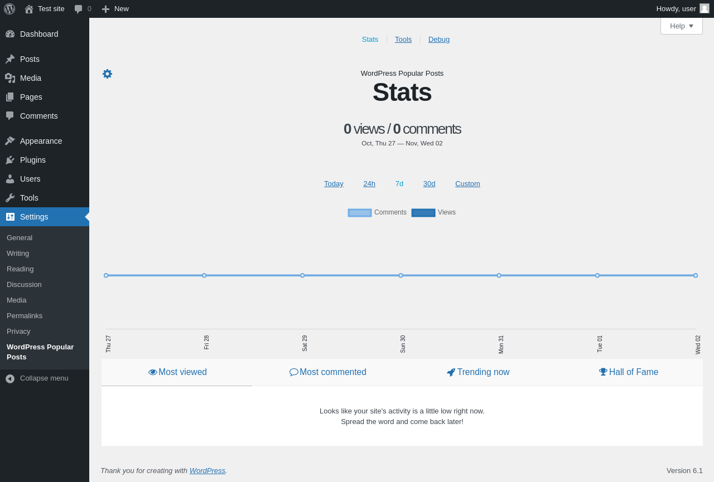Open the Most commented tab

coord(327,372)
